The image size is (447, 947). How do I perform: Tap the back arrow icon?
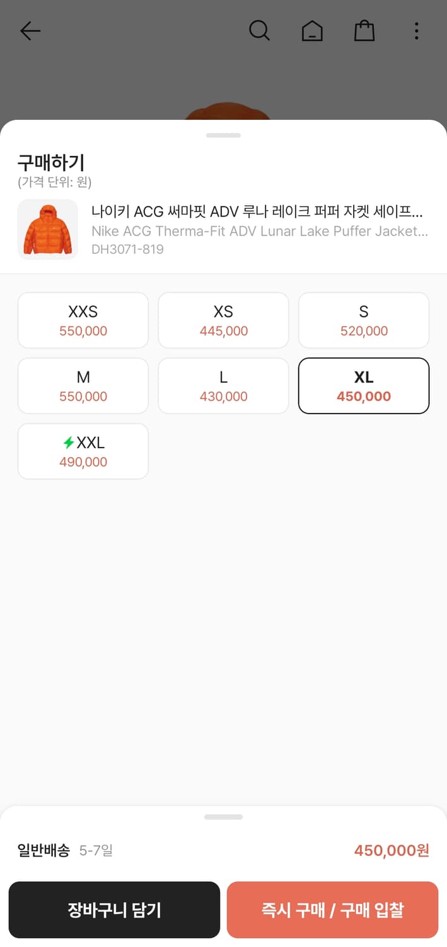pos(30,30)
